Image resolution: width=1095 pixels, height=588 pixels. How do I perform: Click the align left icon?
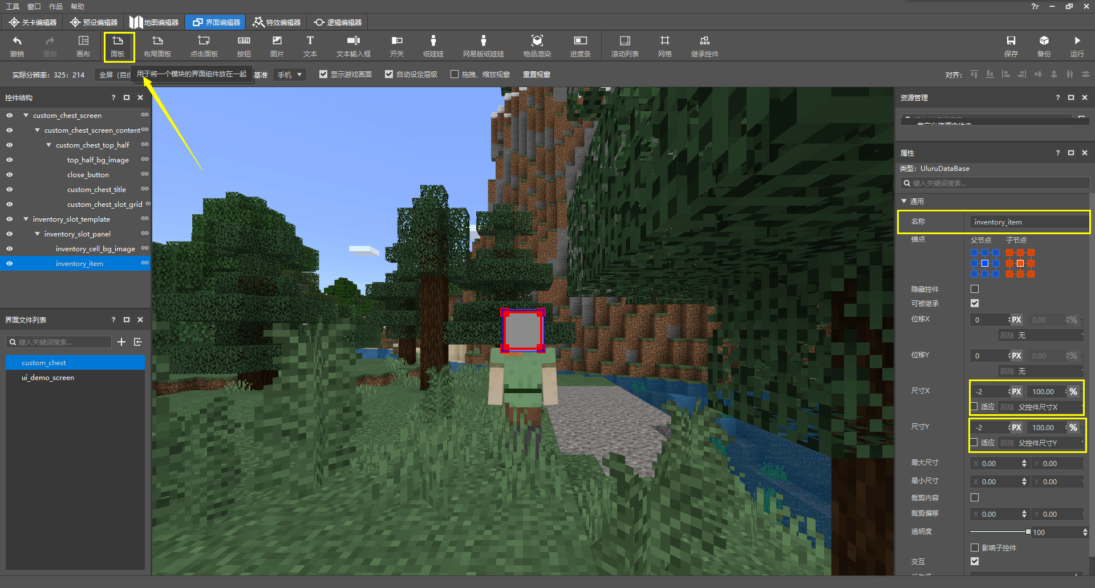click(1006, 74)
